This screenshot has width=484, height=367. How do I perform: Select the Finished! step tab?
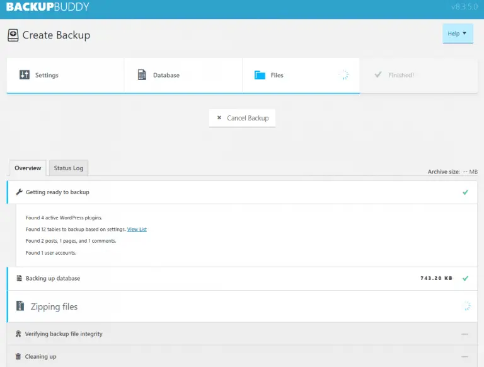tap(418, 75)
